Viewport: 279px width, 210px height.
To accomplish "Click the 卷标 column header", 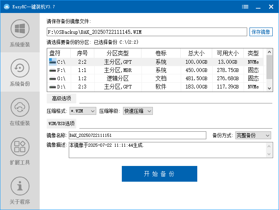I will pos(161,53).
